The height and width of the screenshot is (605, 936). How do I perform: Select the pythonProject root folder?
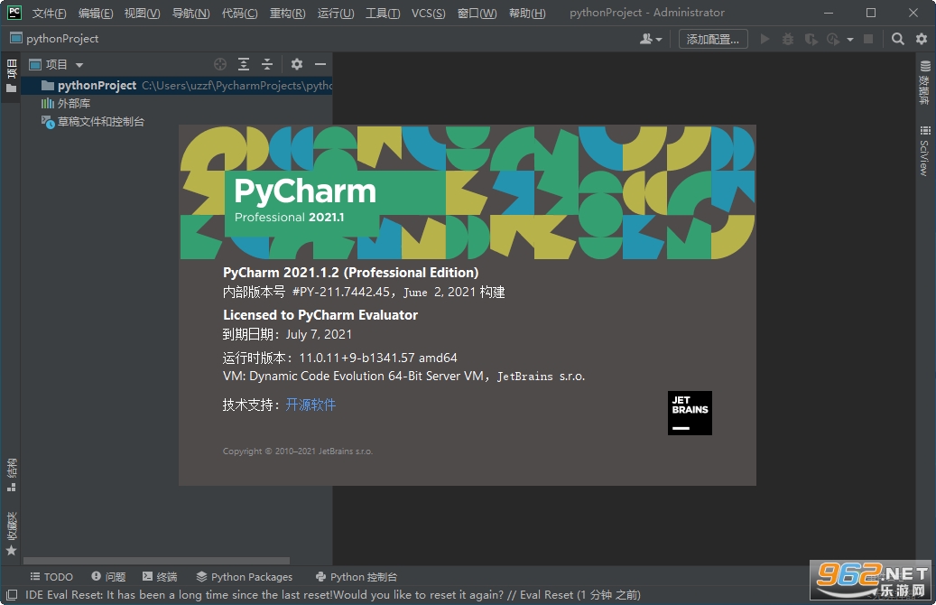tap(177, 86)
